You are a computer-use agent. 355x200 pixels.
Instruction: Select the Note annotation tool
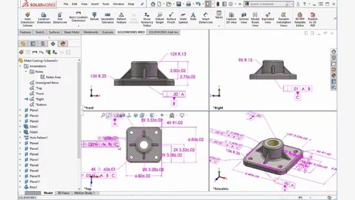(193, 17)
